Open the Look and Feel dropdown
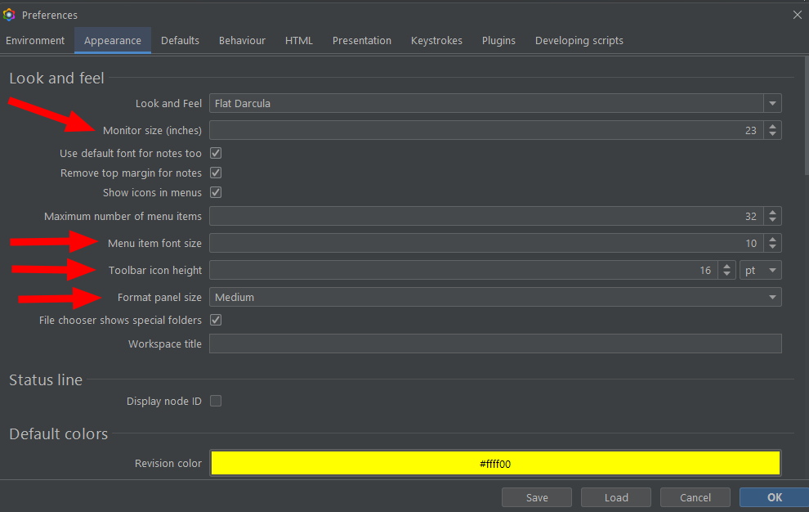This screenshot has height=512, width=809. pos(495,103)
